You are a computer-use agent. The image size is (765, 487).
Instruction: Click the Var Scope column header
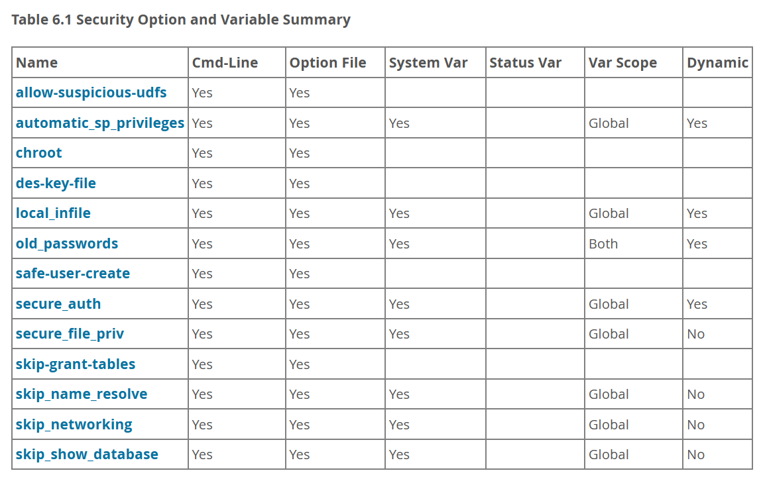coord(622,63)
